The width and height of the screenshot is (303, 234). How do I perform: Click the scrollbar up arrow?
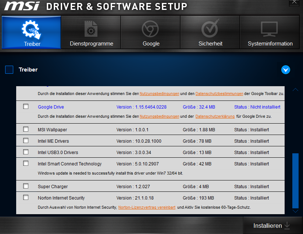click(296, 89)
